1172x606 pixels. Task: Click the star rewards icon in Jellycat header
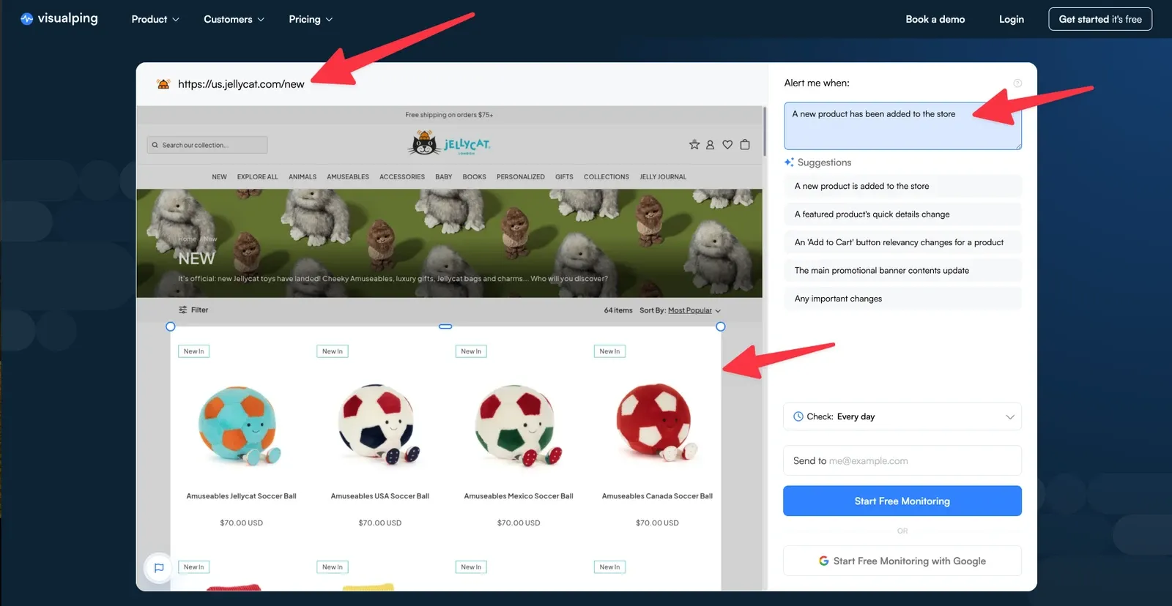click(694, 145)
